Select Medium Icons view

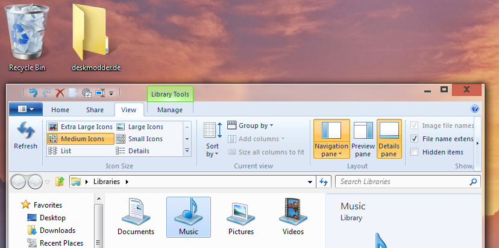coord(81,139)
